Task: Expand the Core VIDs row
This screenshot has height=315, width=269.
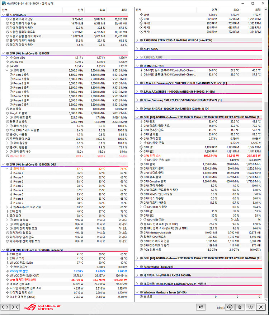Action: tap(7, 58)
